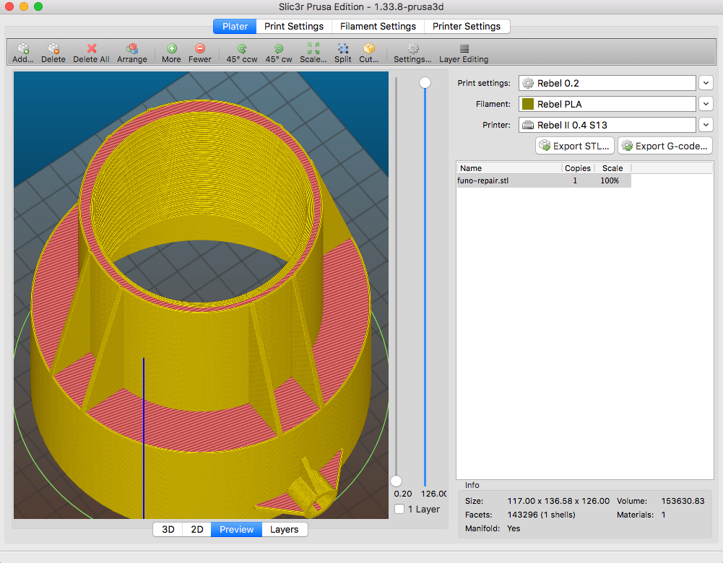Click the Arrange objects icon
The height and width of the screenshot is (563, 723).
click(131, 49)
